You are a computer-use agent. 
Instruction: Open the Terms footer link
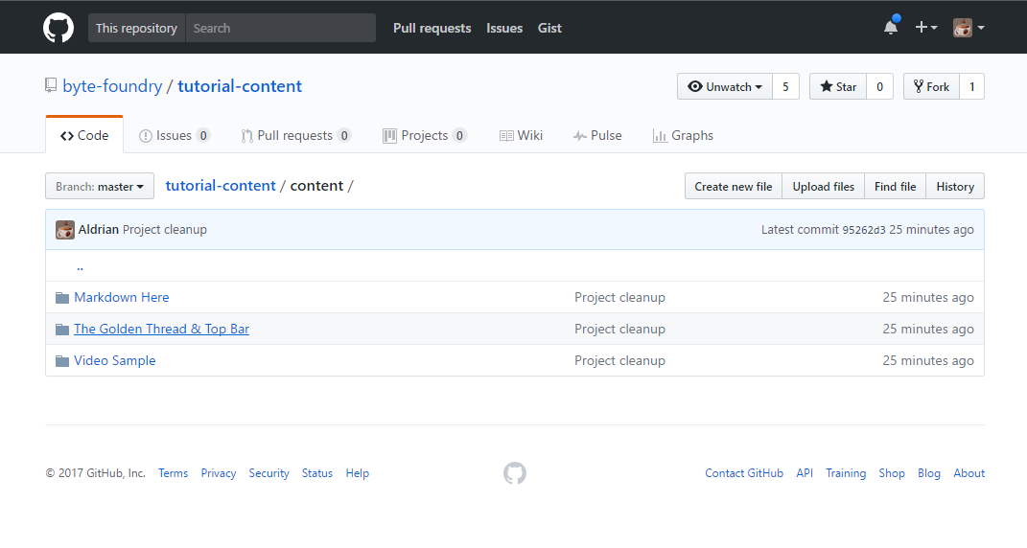tap(173, 473)
